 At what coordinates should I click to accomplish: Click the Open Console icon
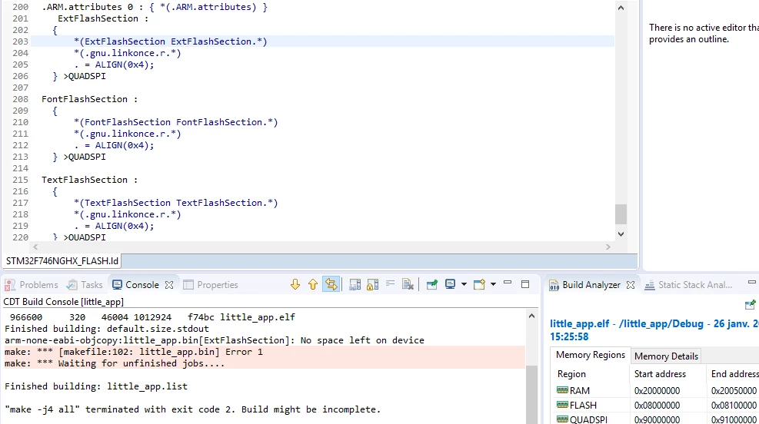coord(479,284)
